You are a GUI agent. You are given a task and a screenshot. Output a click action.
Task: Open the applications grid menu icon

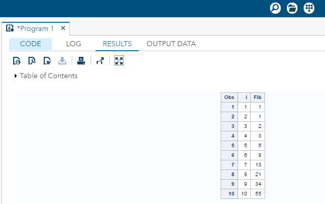(309, 8)
